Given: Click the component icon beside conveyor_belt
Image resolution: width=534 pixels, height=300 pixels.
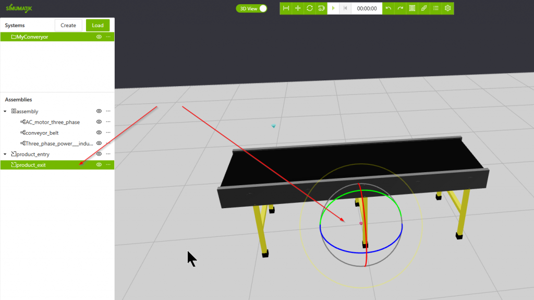Looking at the screenshot, I should (23, 133).
